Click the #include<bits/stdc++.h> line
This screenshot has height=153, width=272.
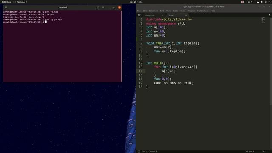(x=169, y=20)
